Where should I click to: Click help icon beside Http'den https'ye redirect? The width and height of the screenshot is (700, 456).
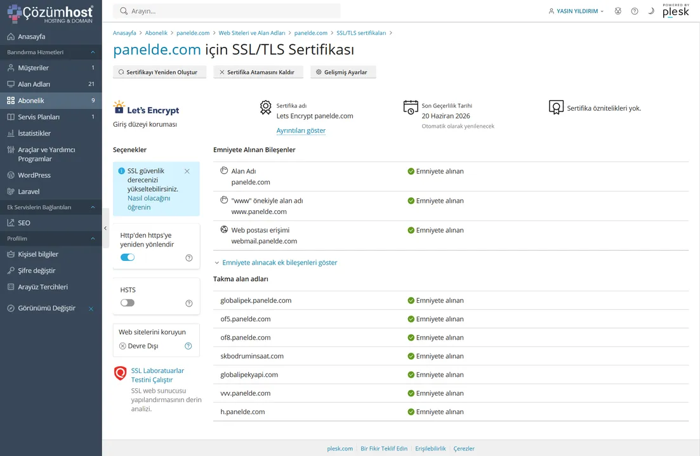188,258
